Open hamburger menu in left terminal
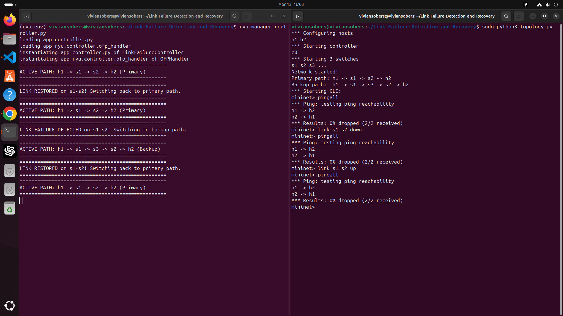 [x=247, y=16]
